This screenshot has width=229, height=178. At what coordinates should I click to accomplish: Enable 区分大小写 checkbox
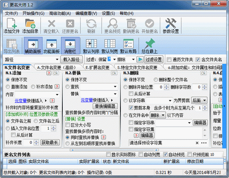click(x=67, y=125)
